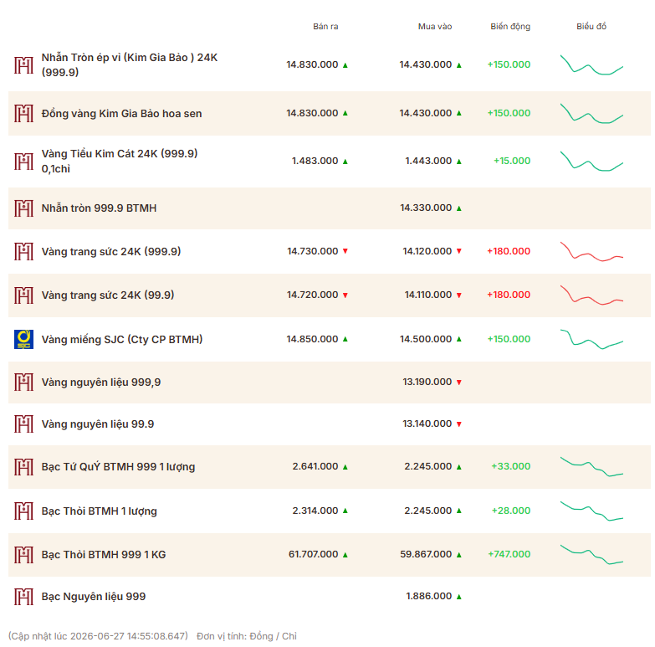Click the BTMH logo next to Nhẫn tròn 999.9 BTMH
655x647 pixels.
23,208
